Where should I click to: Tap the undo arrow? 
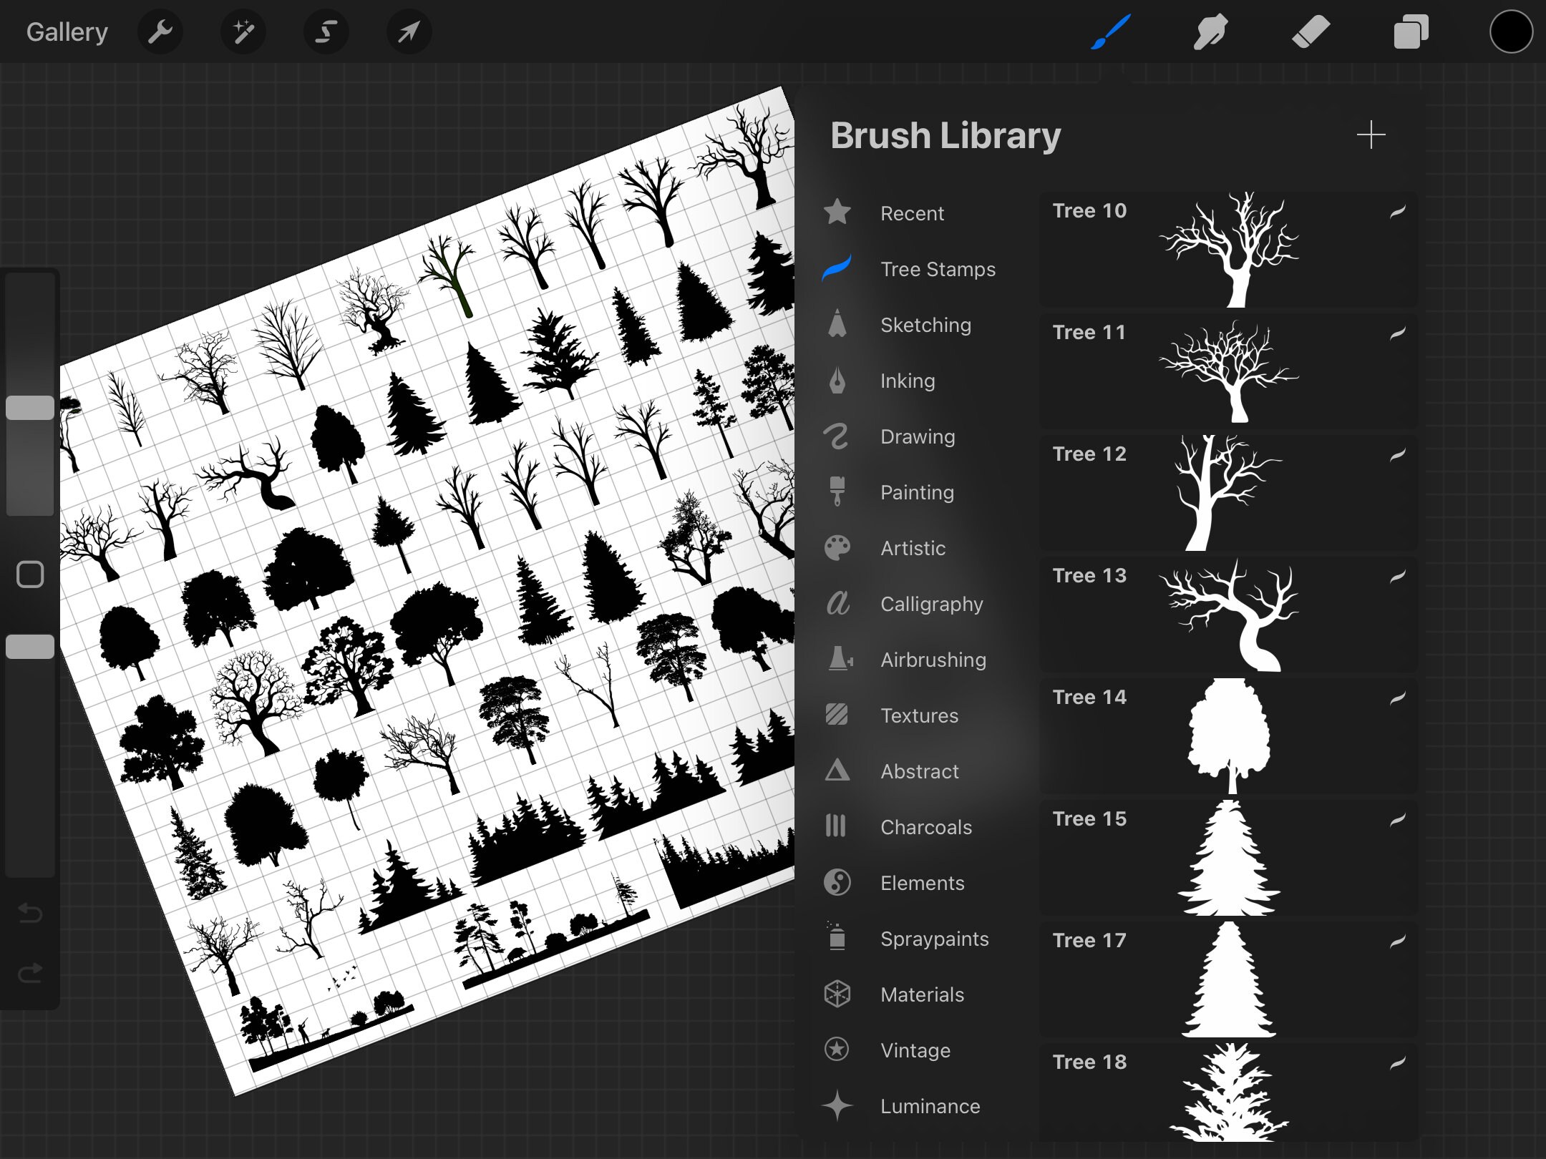[x=30, y=913]
